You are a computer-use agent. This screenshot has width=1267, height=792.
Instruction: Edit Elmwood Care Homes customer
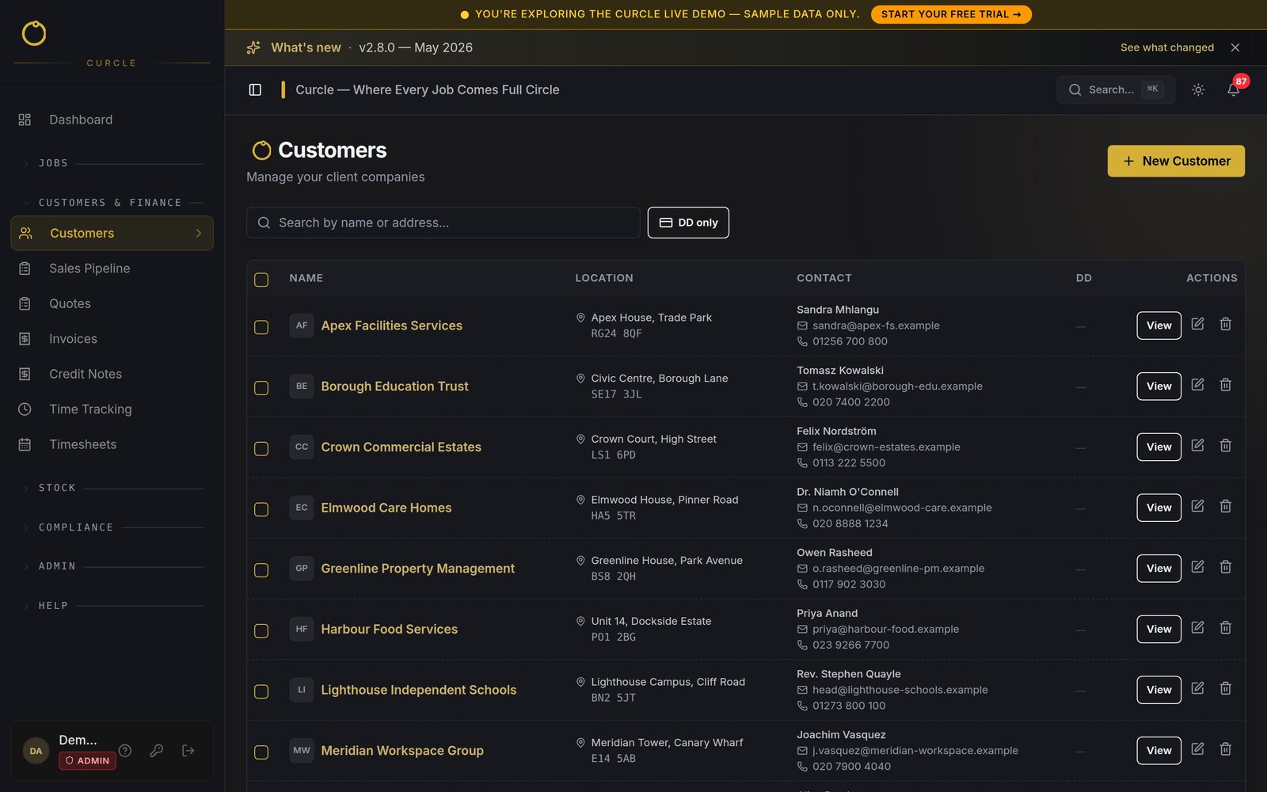[x=1197, y=506]
